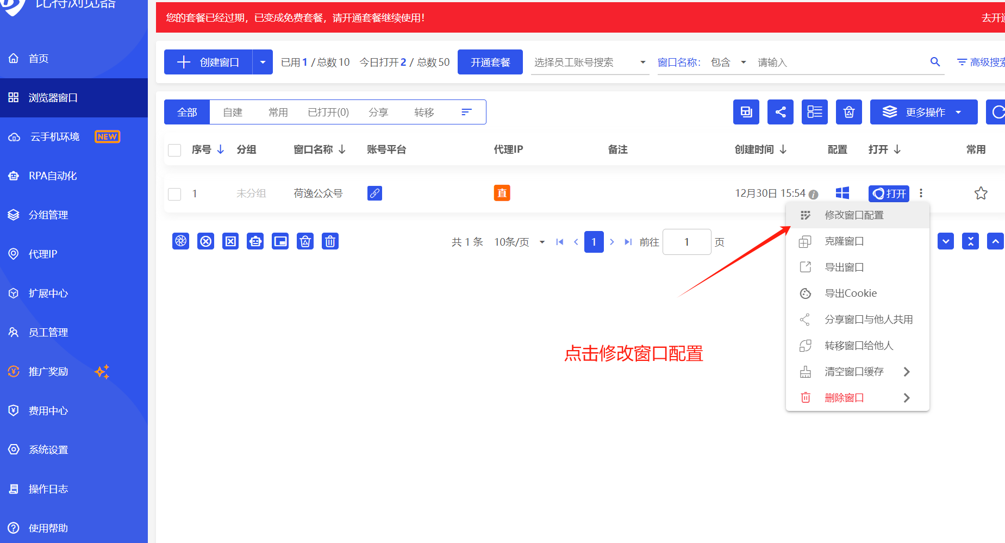
Task: Click the Windows configuration icon in row
Action: (x=842, y=193)
